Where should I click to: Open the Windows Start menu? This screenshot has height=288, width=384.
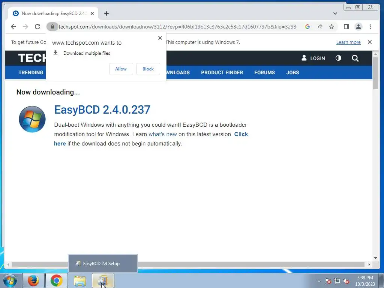10,280
